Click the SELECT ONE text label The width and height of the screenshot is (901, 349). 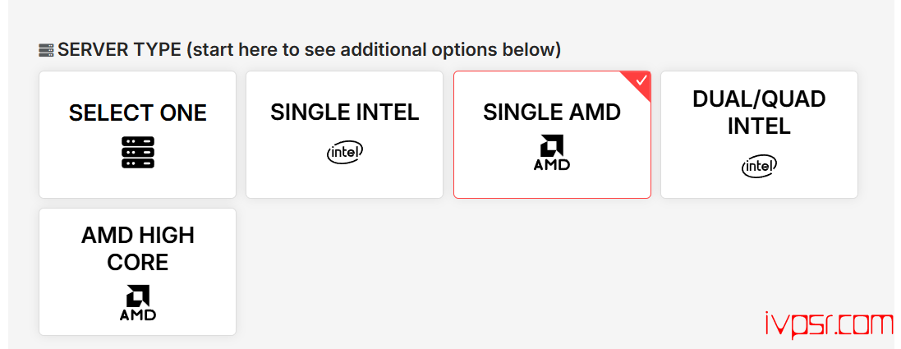(137, 113)
